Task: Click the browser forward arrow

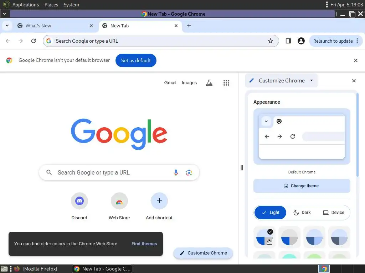Action: point(21,41)
